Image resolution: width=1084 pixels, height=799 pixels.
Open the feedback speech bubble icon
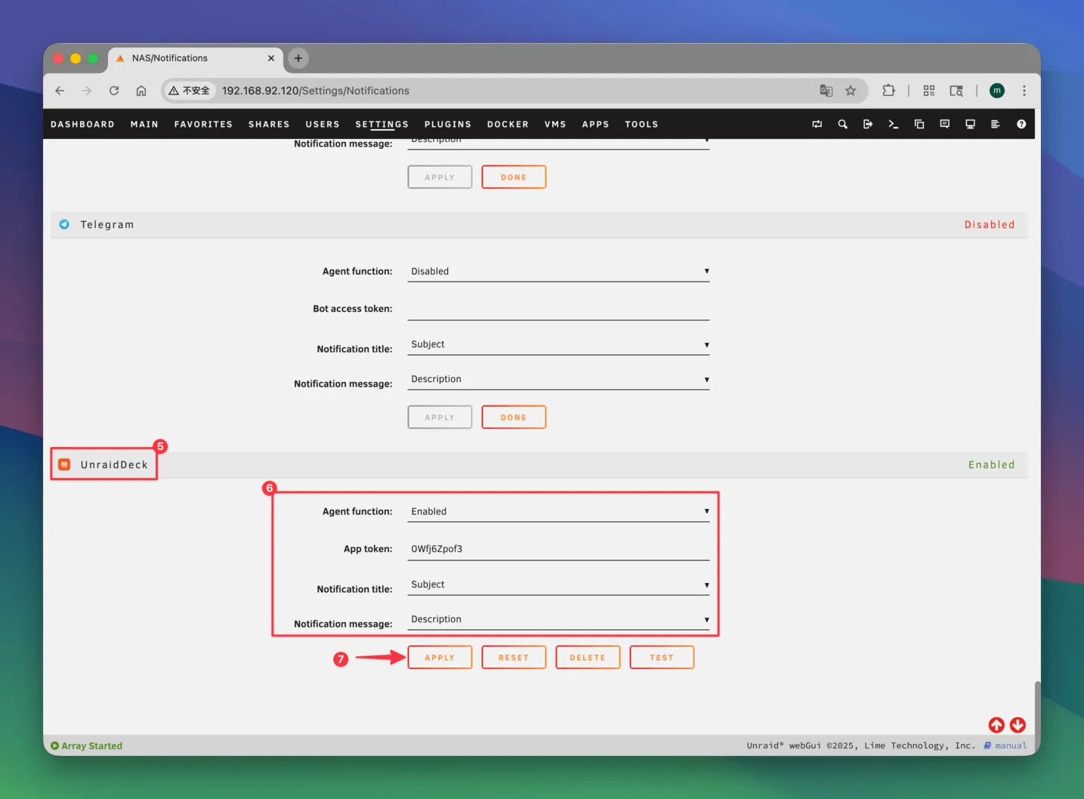click(944, 124)
